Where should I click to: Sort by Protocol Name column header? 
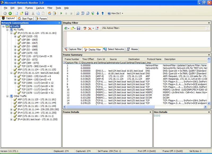coord(154,59)
